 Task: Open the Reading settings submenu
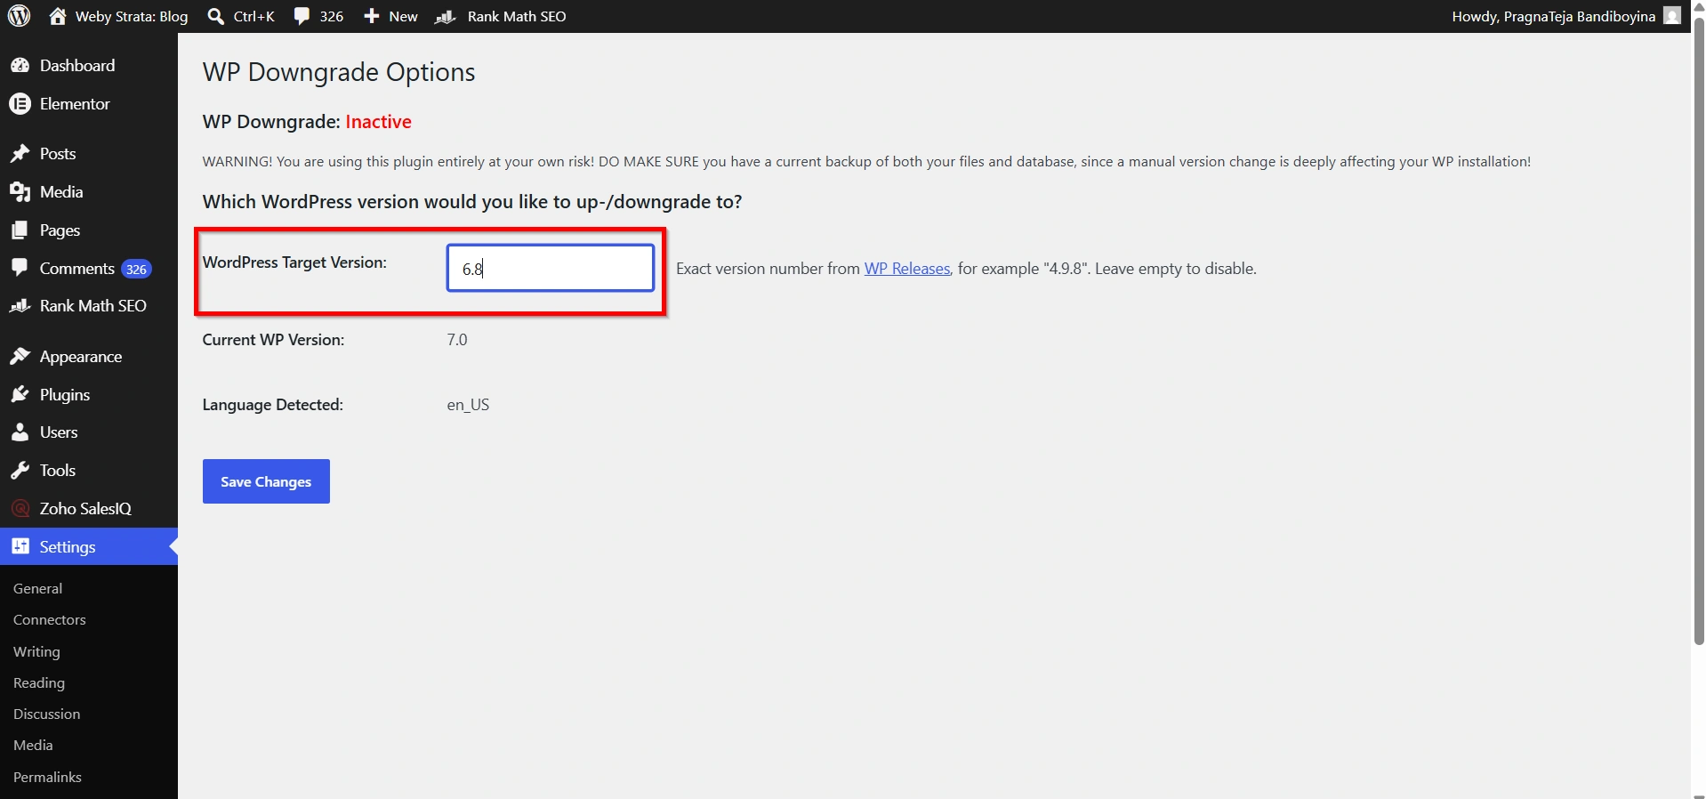[39, 683]
